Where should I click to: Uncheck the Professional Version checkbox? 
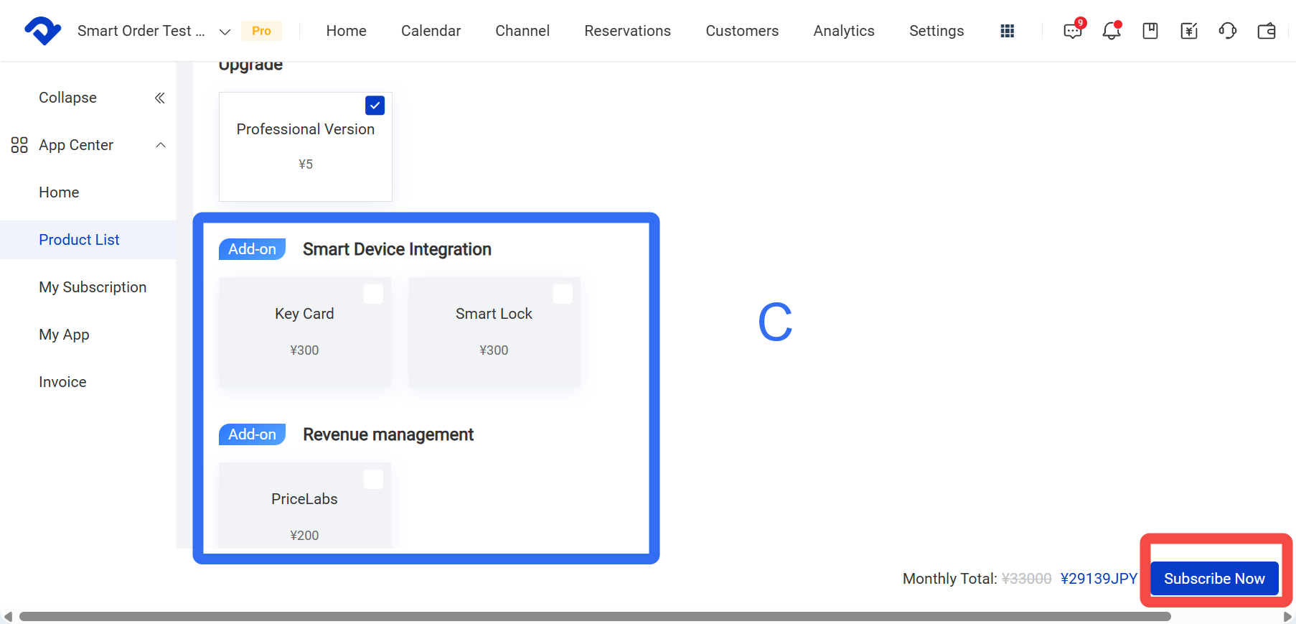pyautogui.click(x=375, y=106)
